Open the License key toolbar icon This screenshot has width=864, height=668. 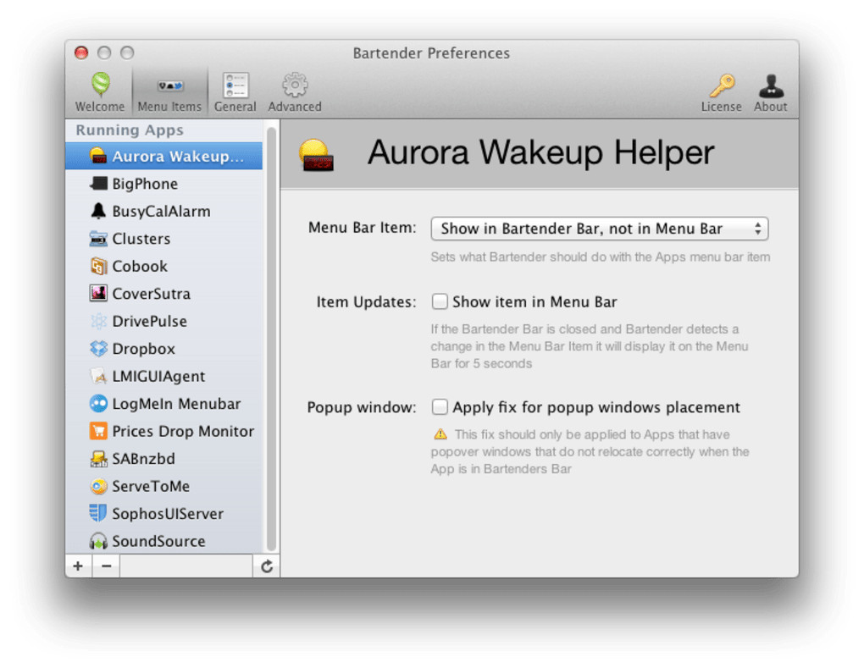721,91
